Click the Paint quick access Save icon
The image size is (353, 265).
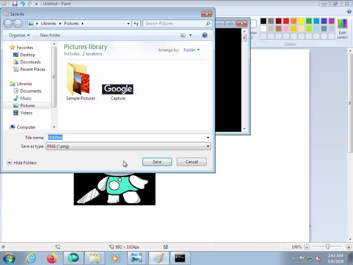click(14, 3)
